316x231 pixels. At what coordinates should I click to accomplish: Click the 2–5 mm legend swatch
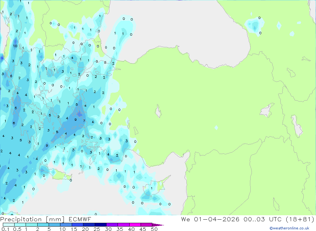43,225
